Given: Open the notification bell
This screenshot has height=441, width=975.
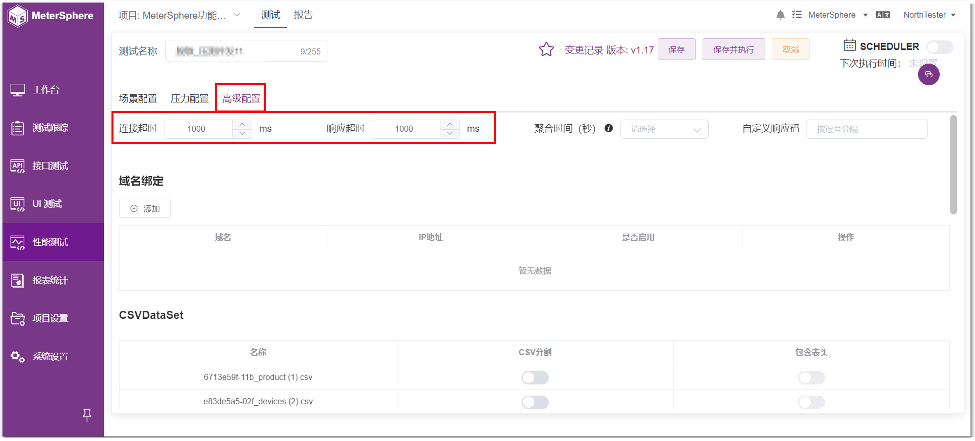Looking at the screenshot, I should [x=780, y=15].
